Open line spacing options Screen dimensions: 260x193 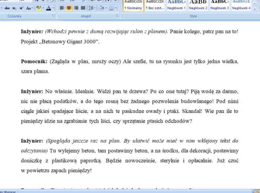click(92, 8)
